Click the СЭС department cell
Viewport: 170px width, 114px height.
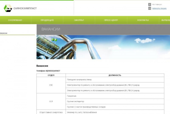pos(51,85)
